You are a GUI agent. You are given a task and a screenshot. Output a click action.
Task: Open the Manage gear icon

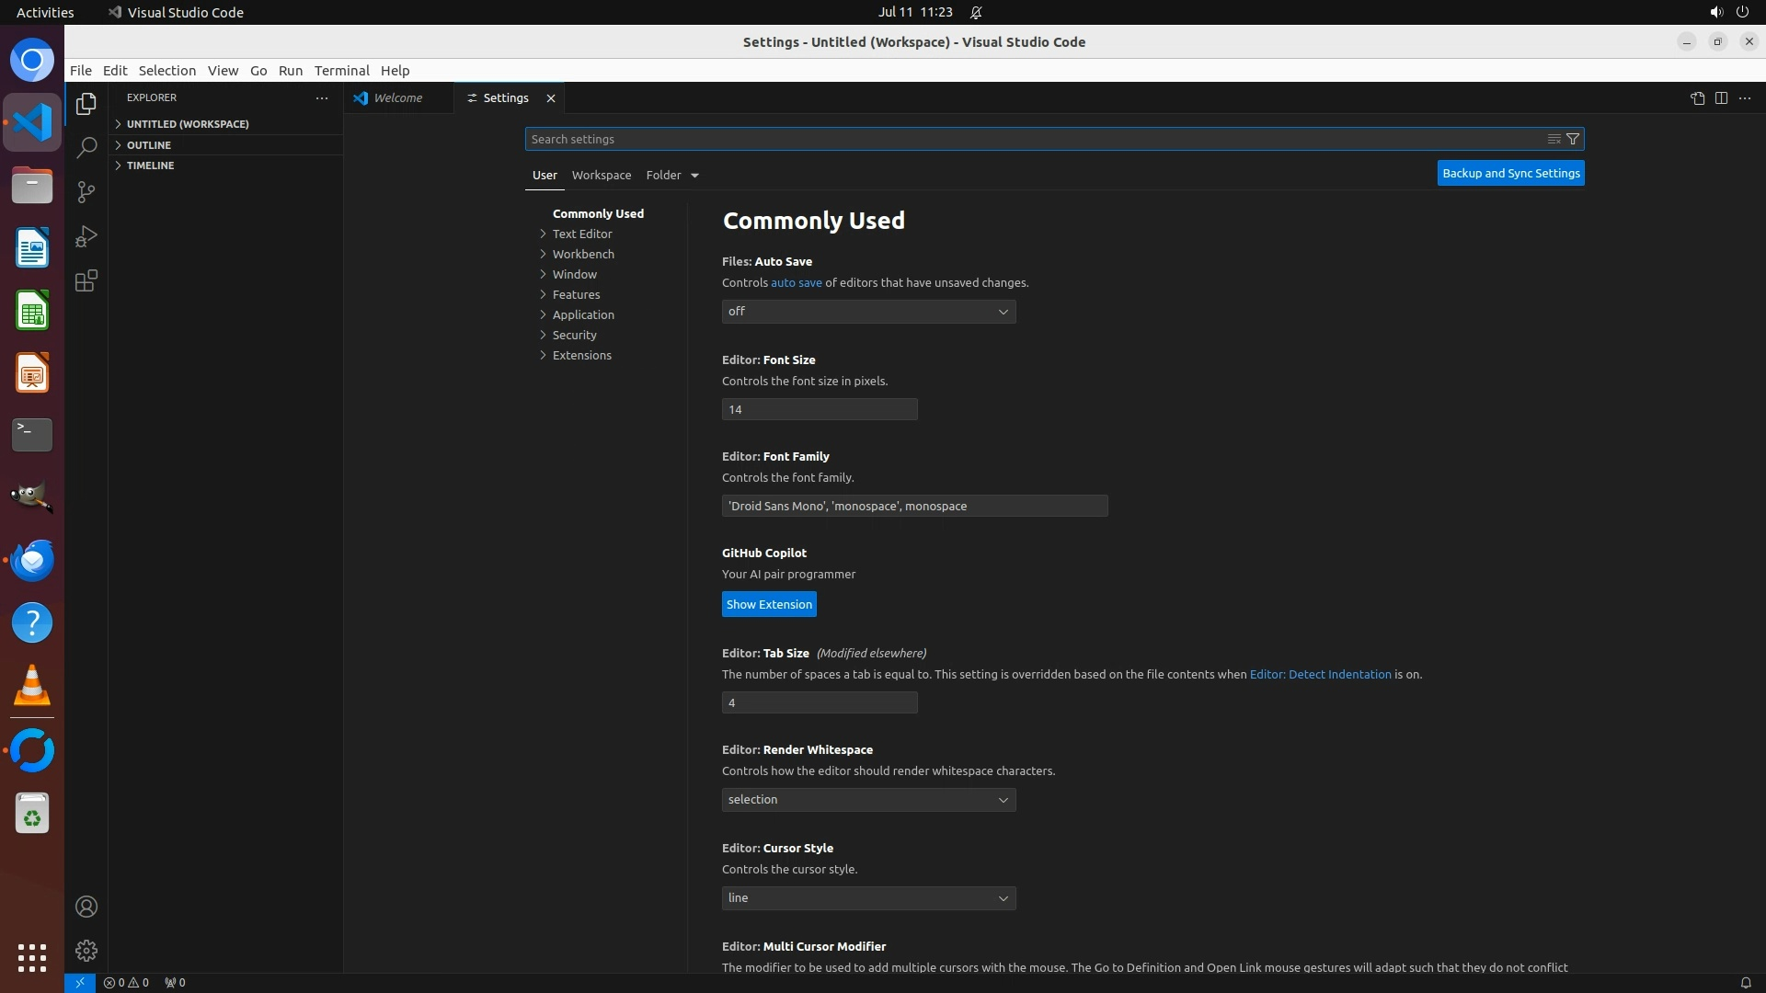point(86,951)
